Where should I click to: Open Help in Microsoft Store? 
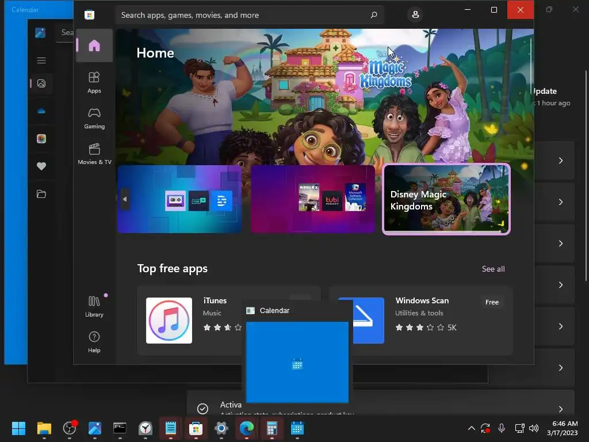point(94,342)
